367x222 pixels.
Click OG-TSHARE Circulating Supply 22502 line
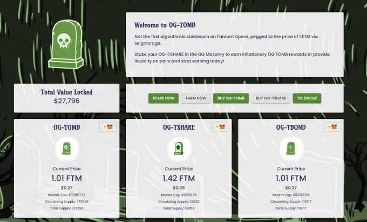(x=179, y=201)
